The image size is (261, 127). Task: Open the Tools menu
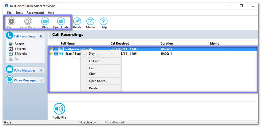point(19,13)
